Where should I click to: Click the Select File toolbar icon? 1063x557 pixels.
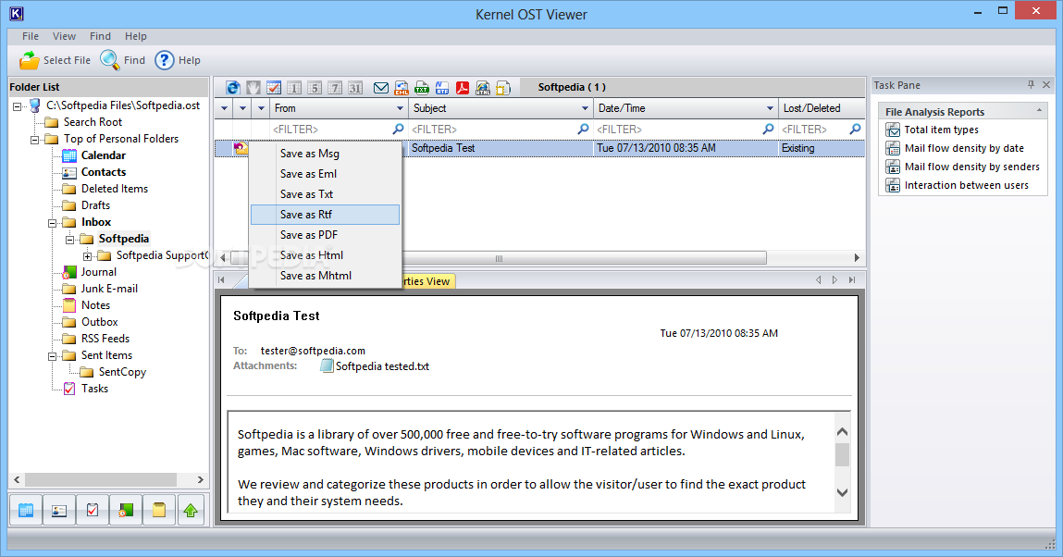coord(30,60)
